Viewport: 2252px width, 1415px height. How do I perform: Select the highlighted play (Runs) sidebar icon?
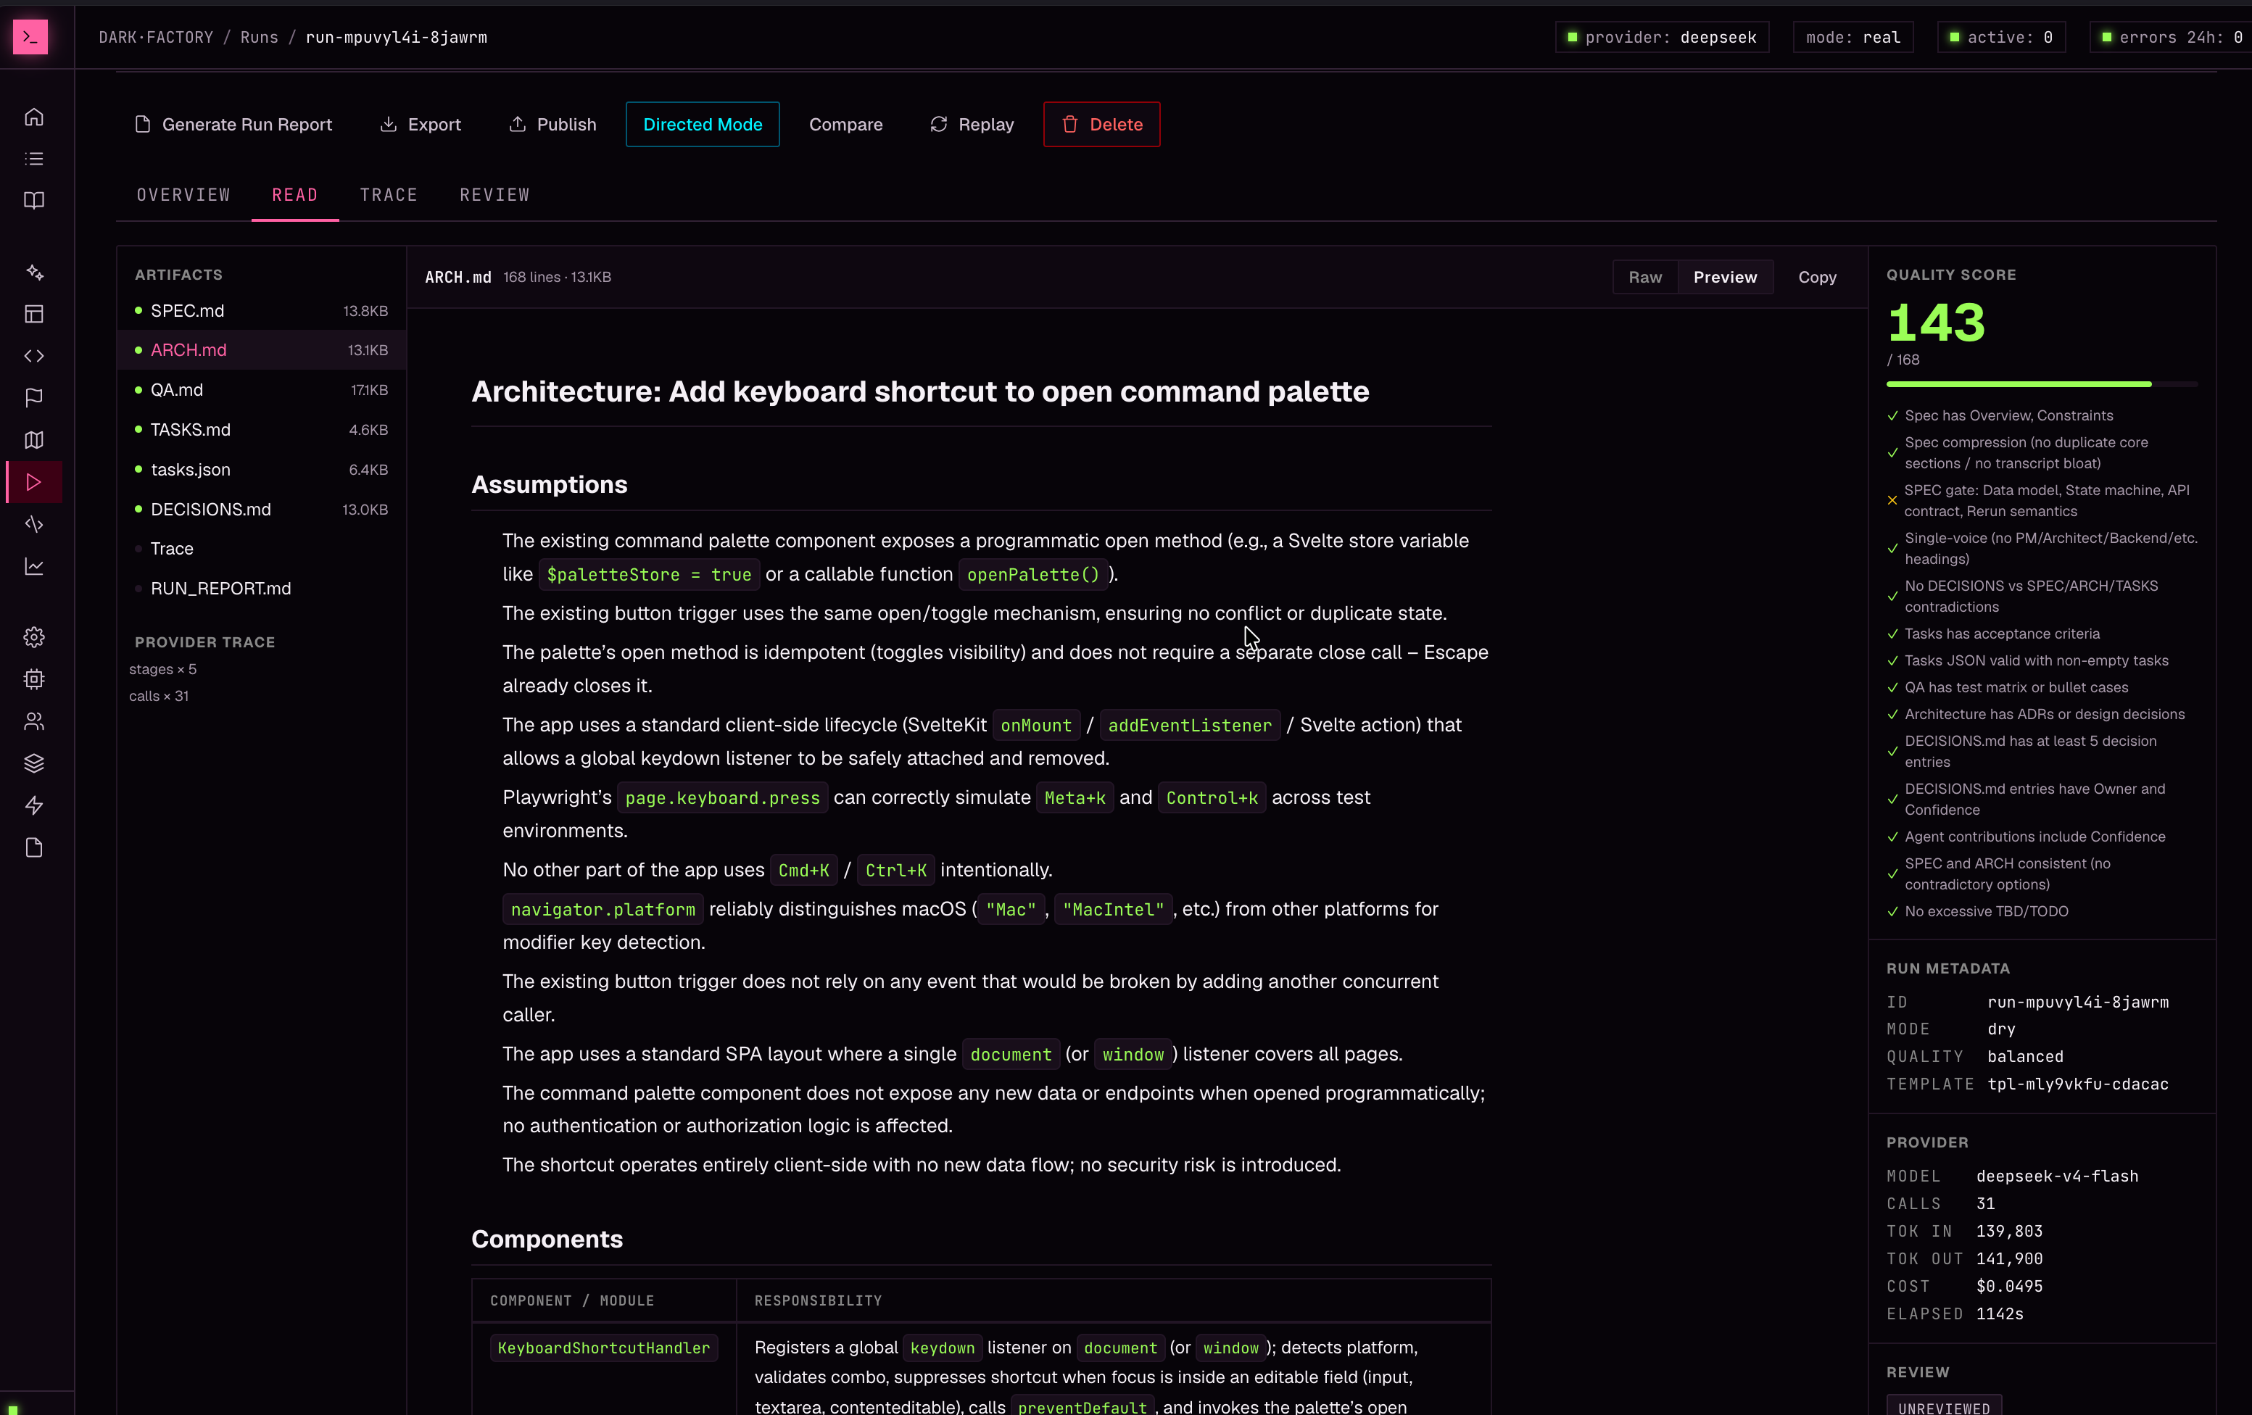click(x=33, y=481)
